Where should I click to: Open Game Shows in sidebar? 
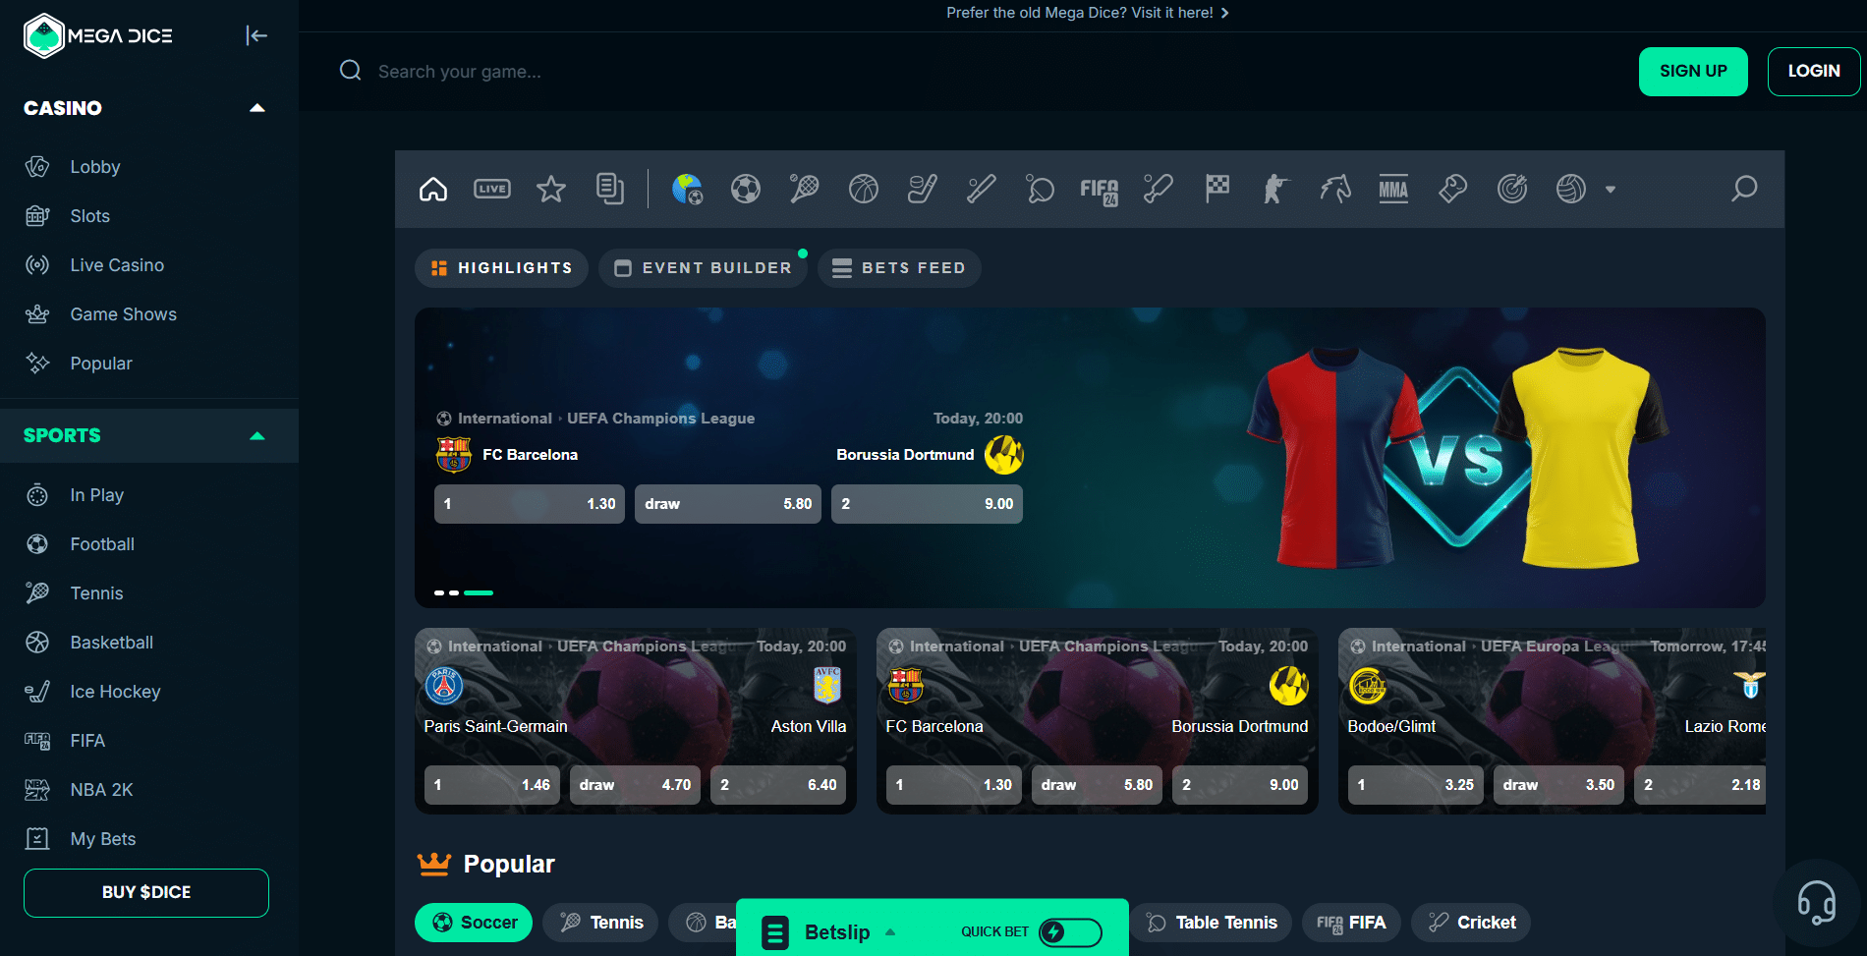(123, 314)
